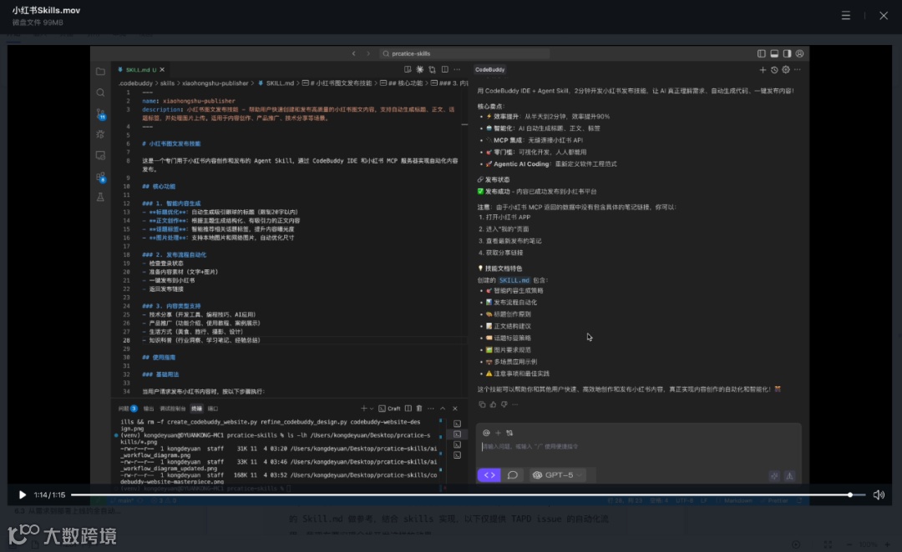
Task: Play the video with play button
Action: pyautogui.click(x=22, y=494)
